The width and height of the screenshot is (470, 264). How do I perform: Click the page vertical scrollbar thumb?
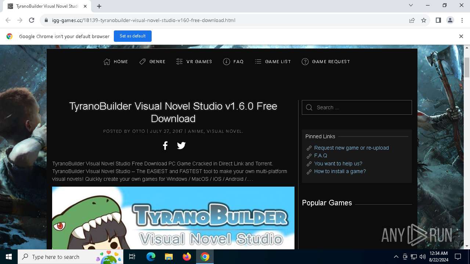click(467, 67)
